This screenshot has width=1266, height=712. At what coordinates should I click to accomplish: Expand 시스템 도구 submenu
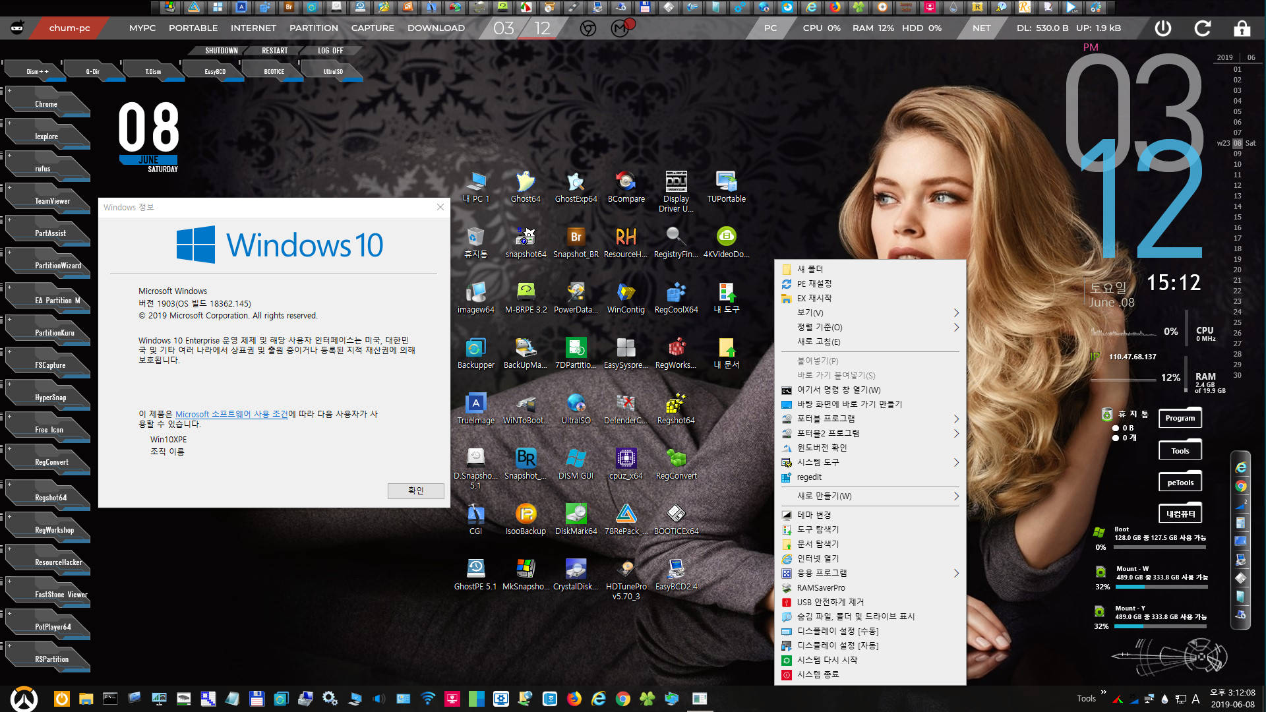pyautogui.click(x=870, y=462)
